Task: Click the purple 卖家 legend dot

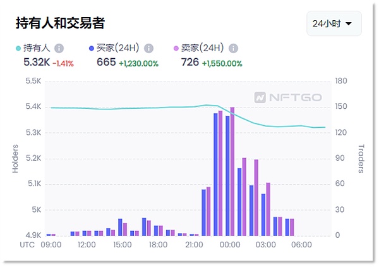Action: [176, 48]
